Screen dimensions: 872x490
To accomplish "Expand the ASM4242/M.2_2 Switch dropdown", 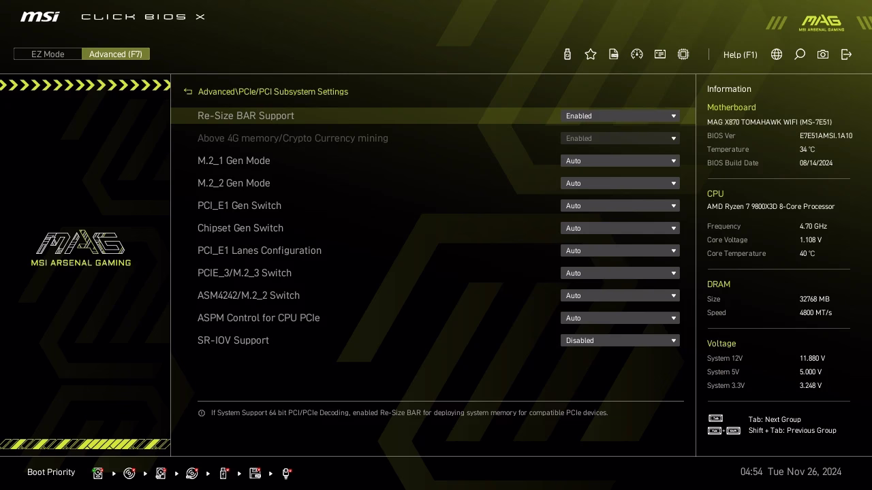I will tap(620, 295).
